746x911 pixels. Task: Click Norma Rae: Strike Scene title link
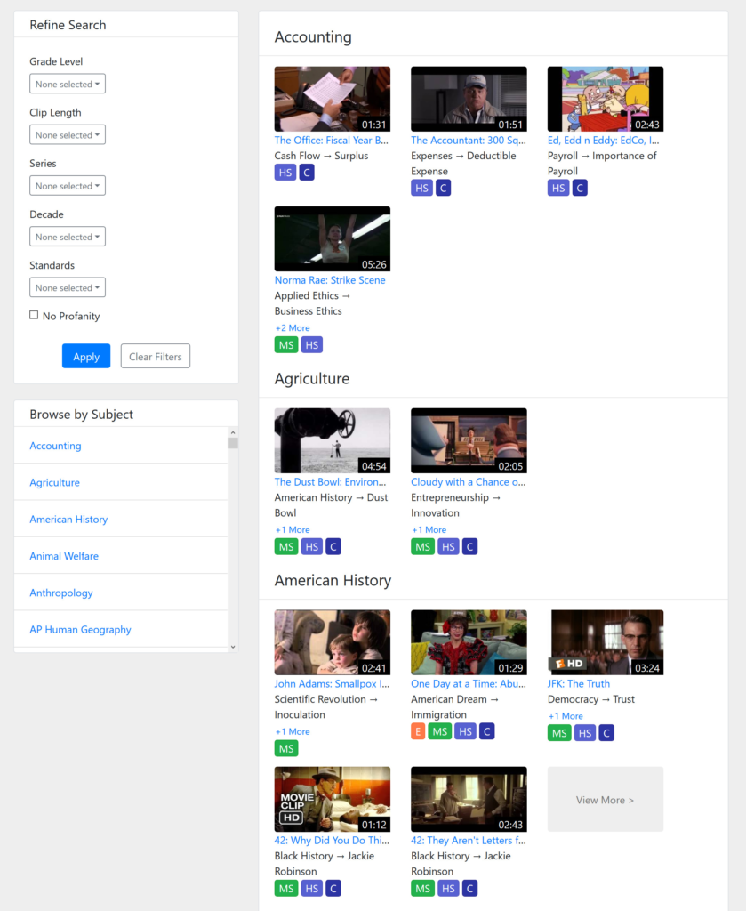[330, 280]
